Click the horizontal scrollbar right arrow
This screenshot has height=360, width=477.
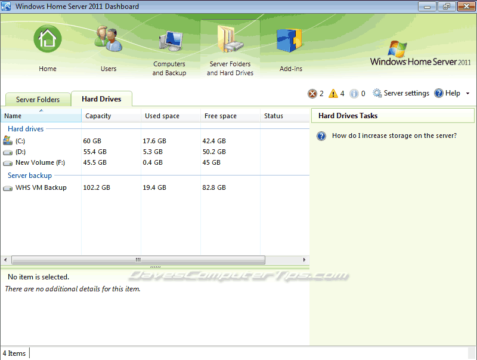point(304,260)
